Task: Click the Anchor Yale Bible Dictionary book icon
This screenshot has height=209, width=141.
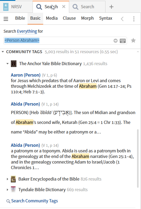Action: (14, 64)
